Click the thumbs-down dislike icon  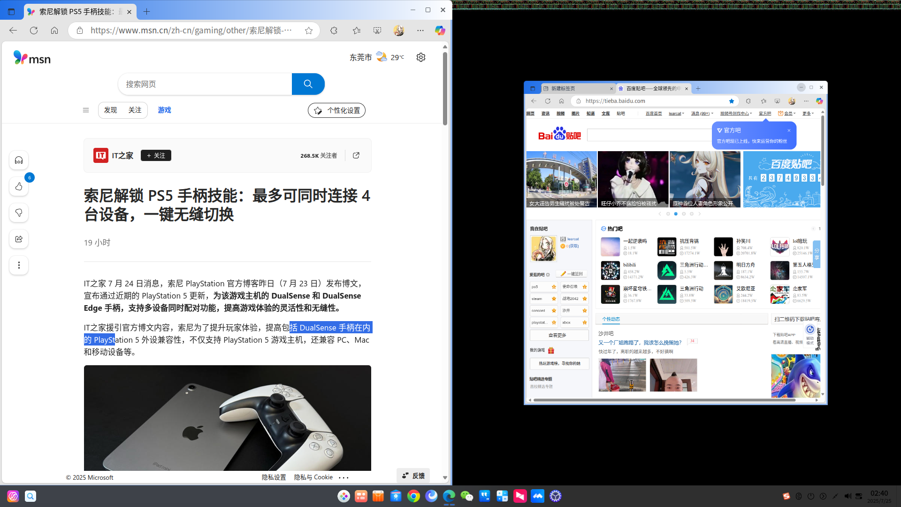click(x=19, y=213)
